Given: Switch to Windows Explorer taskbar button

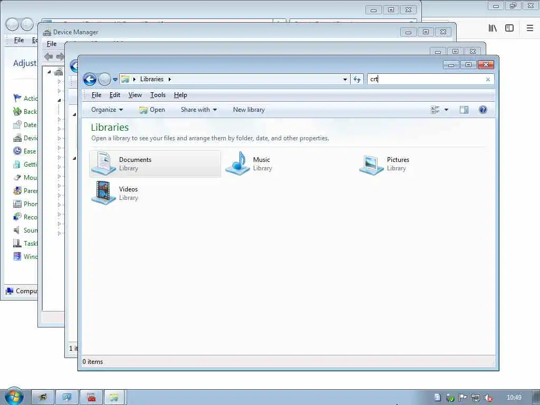Looking at the screenshot, I should point(114,398).
